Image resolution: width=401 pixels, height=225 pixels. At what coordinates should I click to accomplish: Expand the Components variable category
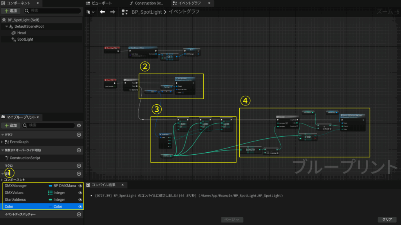(2, 180)
